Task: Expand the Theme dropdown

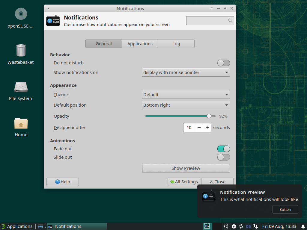Action: tap(186, 95)
